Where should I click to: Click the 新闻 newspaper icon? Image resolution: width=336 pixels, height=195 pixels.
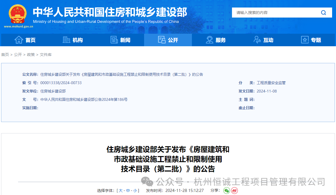click(114, 40)
